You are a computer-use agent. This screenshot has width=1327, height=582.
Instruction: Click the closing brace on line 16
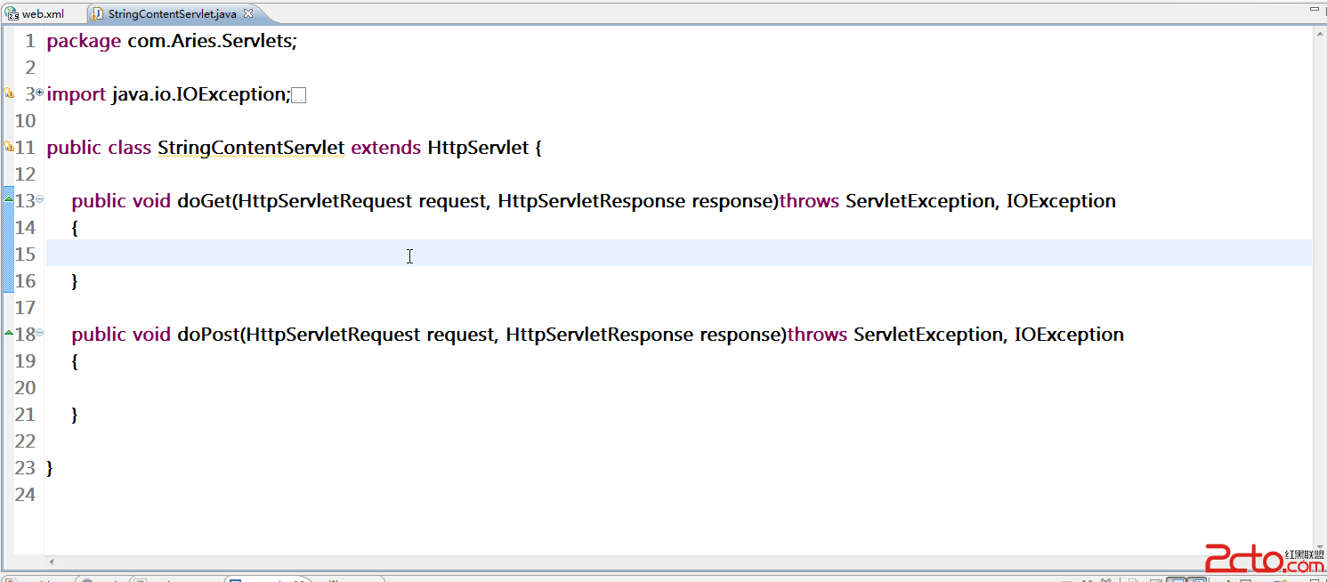point(75,281)
